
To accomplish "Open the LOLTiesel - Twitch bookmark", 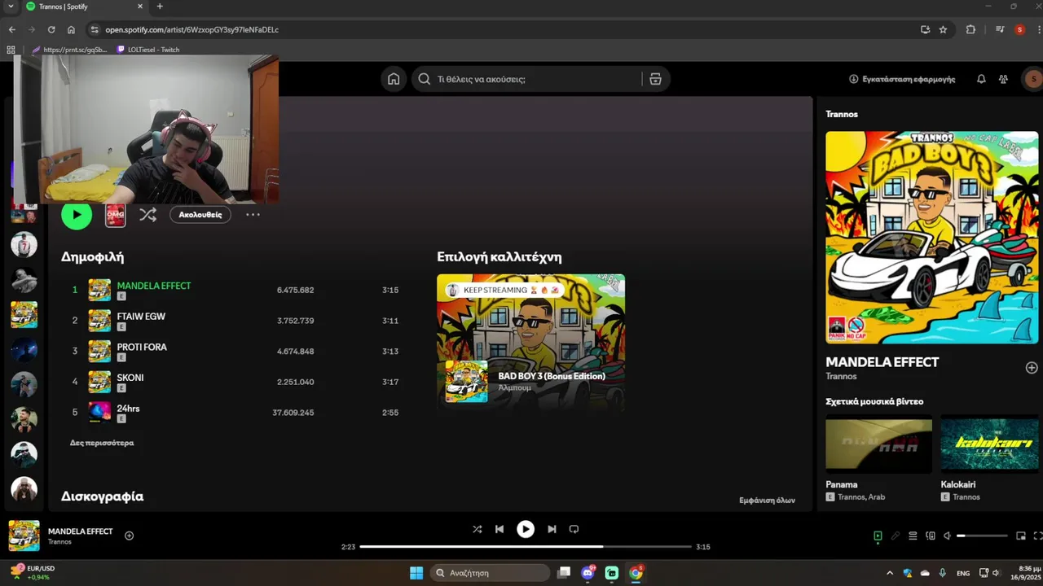I will [x=148, y=50].
